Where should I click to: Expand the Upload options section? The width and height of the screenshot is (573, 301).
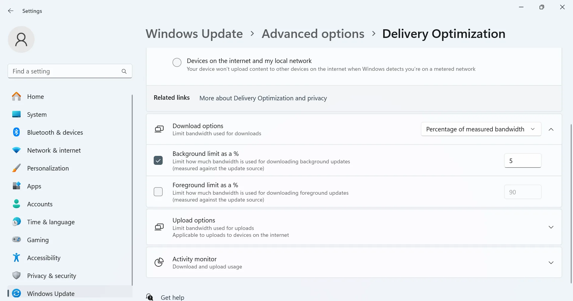point(551,227)
